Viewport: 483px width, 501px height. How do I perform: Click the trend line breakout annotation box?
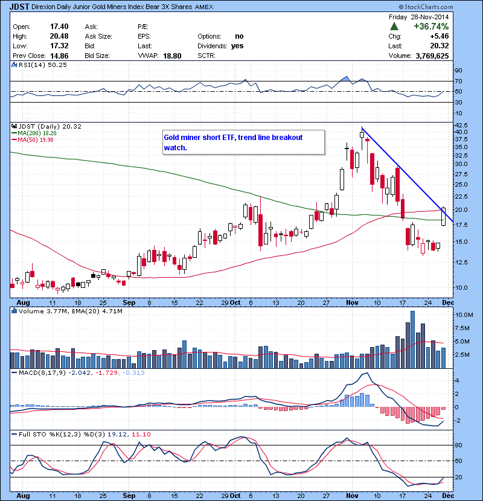tap(243, 142)
